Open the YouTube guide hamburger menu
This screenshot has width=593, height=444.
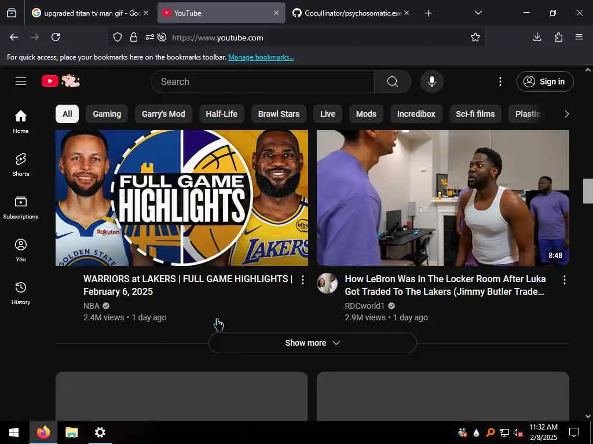(x=21, y=81)
